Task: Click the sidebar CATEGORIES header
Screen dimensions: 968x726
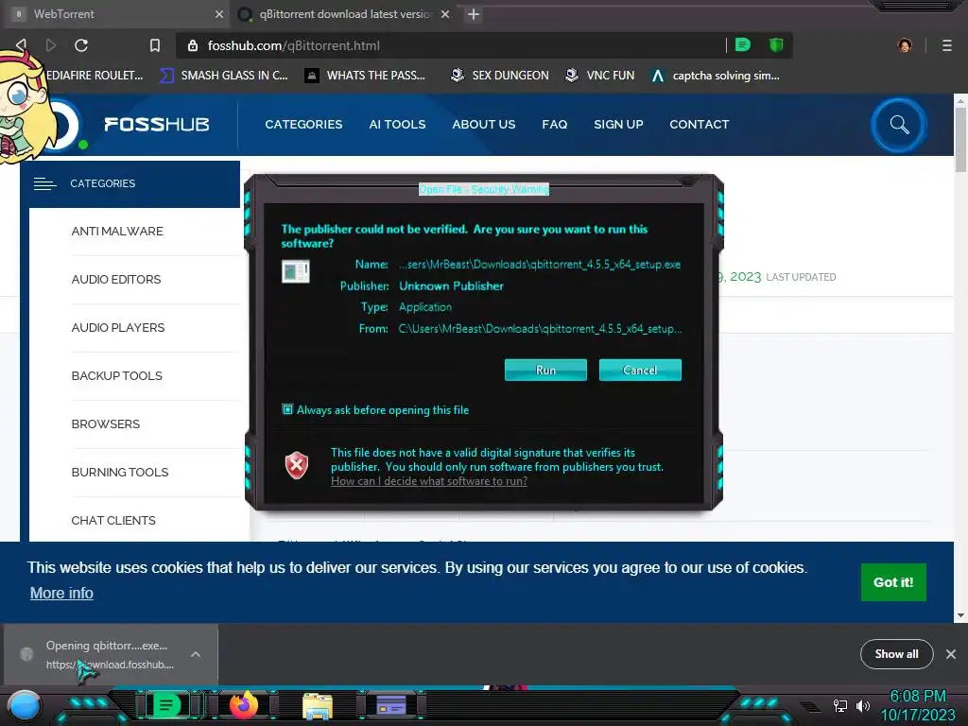Action: tap(130, 184)
